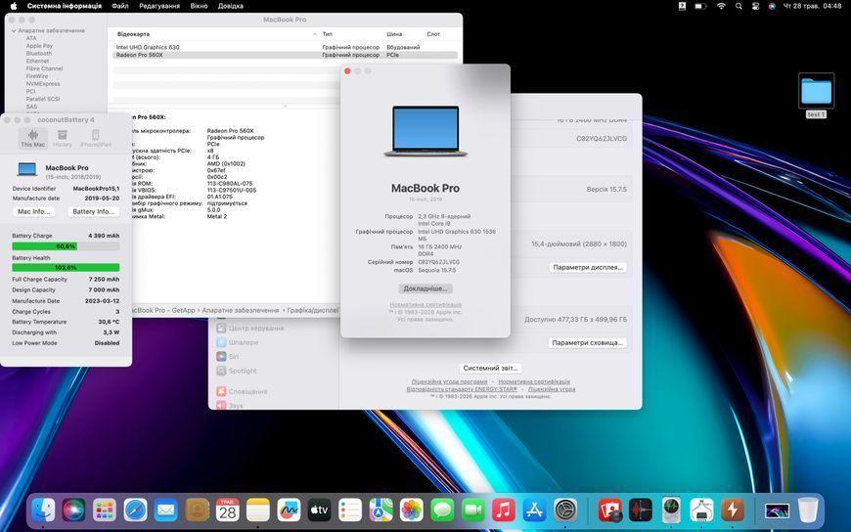Open Сповіщення in Settings sidebar

242,391
